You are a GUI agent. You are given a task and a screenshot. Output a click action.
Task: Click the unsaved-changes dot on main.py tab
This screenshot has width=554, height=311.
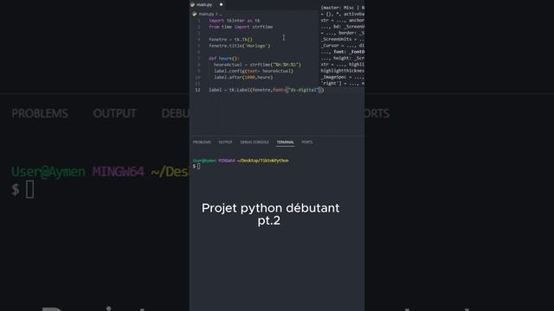tap(222, 4)
